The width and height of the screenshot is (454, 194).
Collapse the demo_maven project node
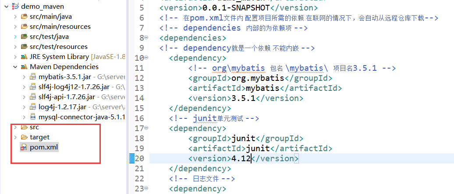tap(6, 7)
